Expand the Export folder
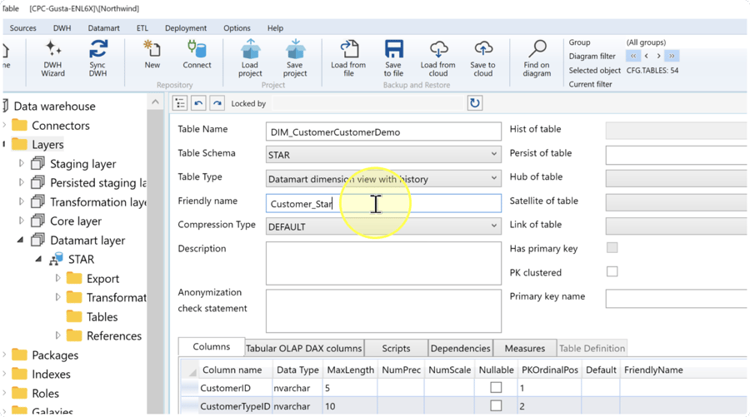Screen dimensions: 750x417 (x=57, y=278)
